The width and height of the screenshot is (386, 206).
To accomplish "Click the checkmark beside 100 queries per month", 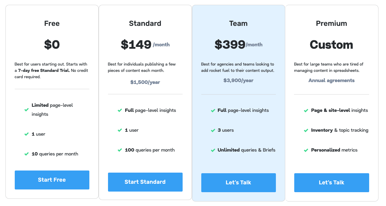I will point(120,150).
